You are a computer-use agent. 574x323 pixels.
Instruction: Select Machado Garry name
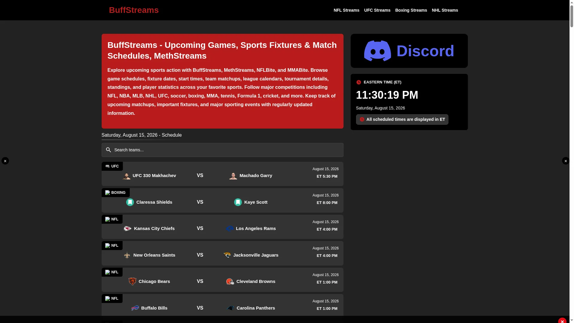click(x=256, y=176)
